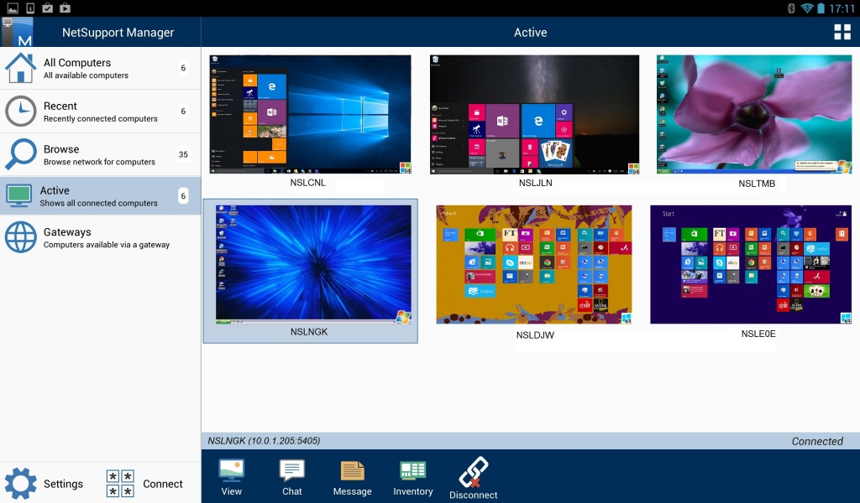The image size is (860, 503).
Task: Click the All Computers home icon
Action: 20,69
